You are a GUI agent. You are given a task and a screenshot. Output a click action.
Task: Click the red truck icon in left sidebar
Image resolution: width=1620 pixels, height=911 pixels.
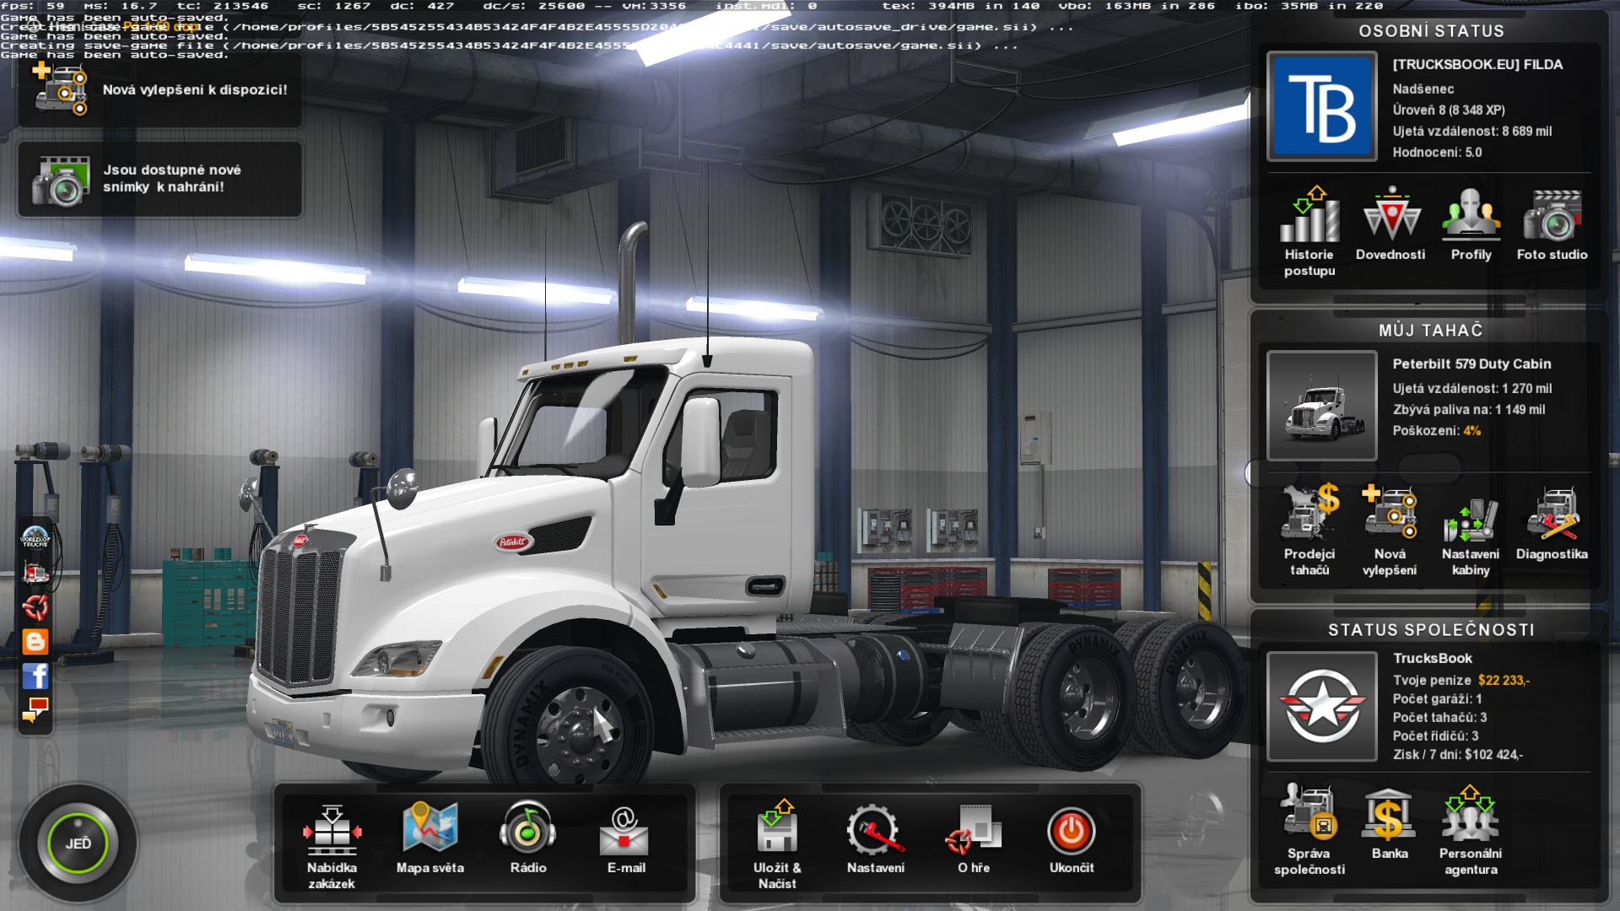(x=35, y=573)
